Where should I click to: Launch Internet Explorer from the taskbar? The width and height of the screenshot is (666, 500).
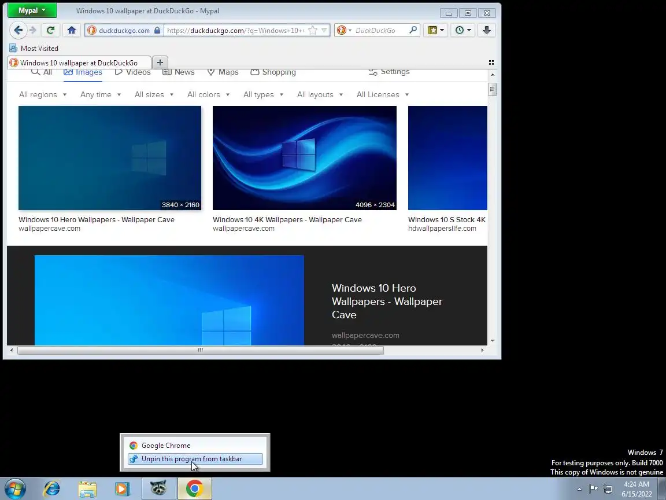(52, 488)
